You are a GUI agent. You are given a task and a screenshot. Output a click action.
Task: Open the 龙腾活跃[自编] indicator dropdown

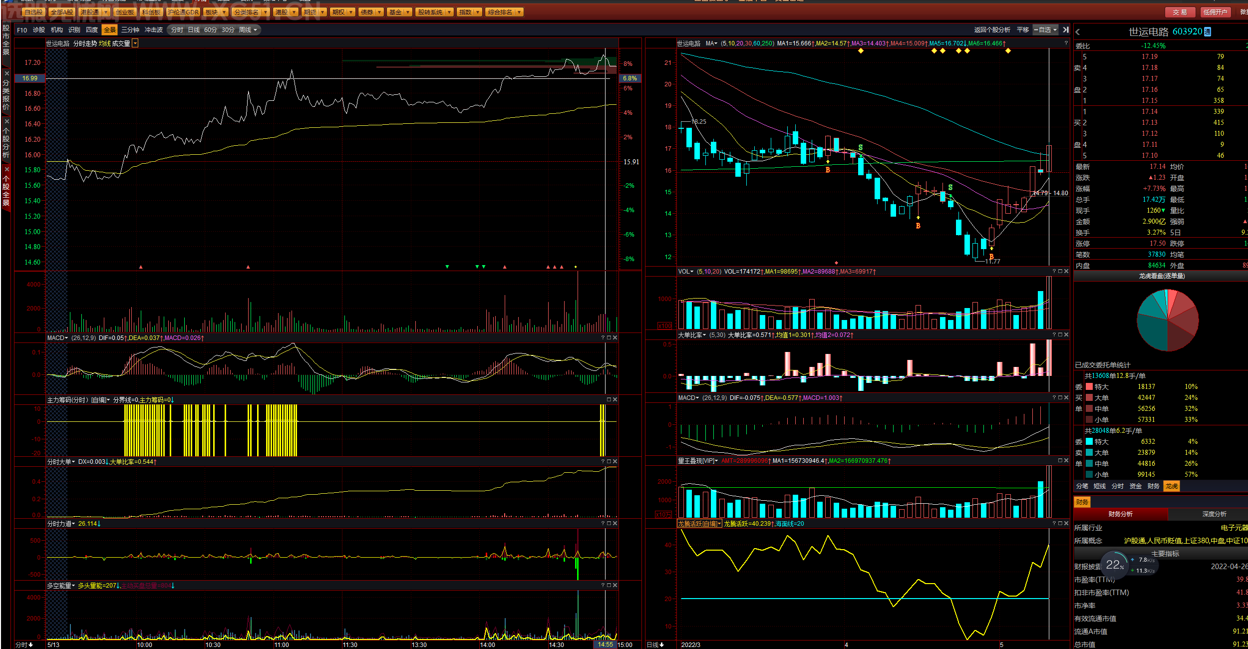[699, 524]
